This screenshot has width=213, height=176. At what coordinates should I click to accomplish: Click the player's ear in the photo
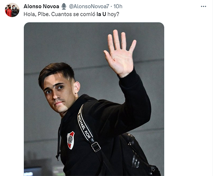point(77,87)
